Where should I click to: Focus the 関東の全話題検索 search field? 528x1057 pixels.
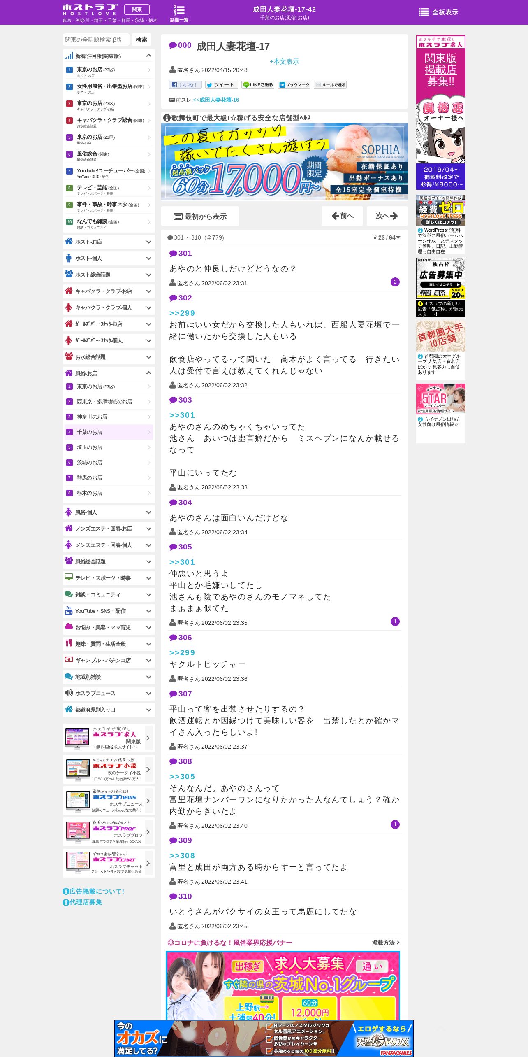(x=96, y=40)
